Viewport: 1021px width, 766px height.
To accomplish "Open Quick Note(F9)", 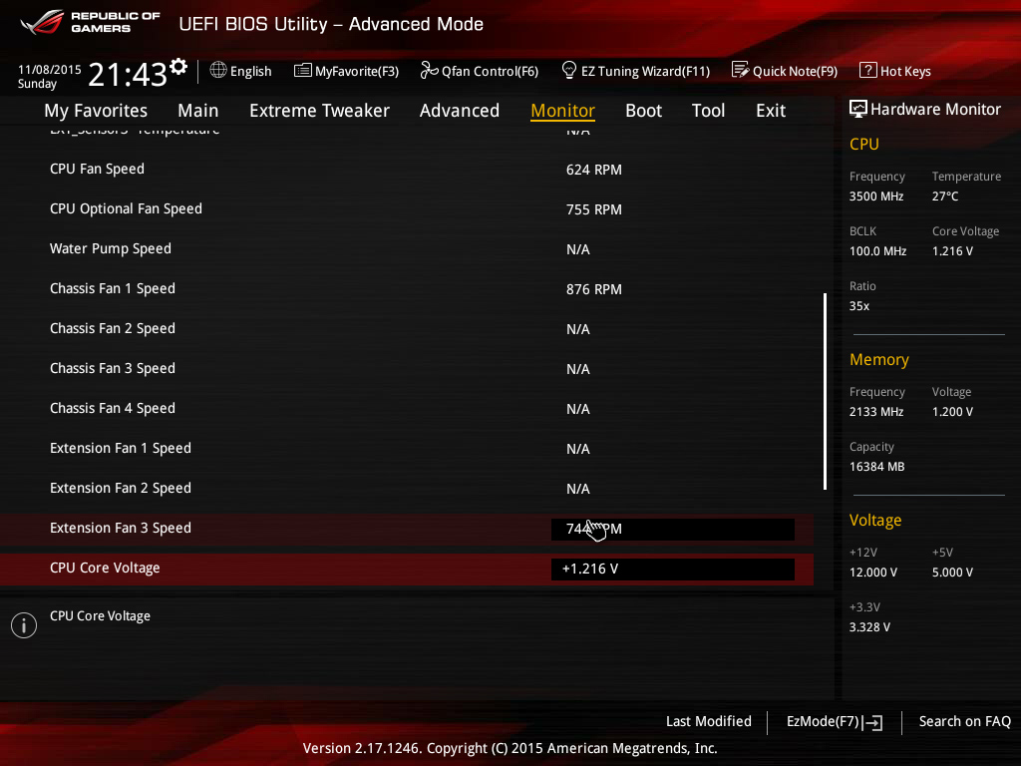I will click(785, 71).
